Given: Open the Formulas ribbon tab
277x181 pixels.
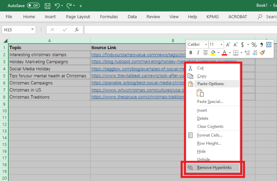Looking at the screenshot, I should tap(109, 17).
